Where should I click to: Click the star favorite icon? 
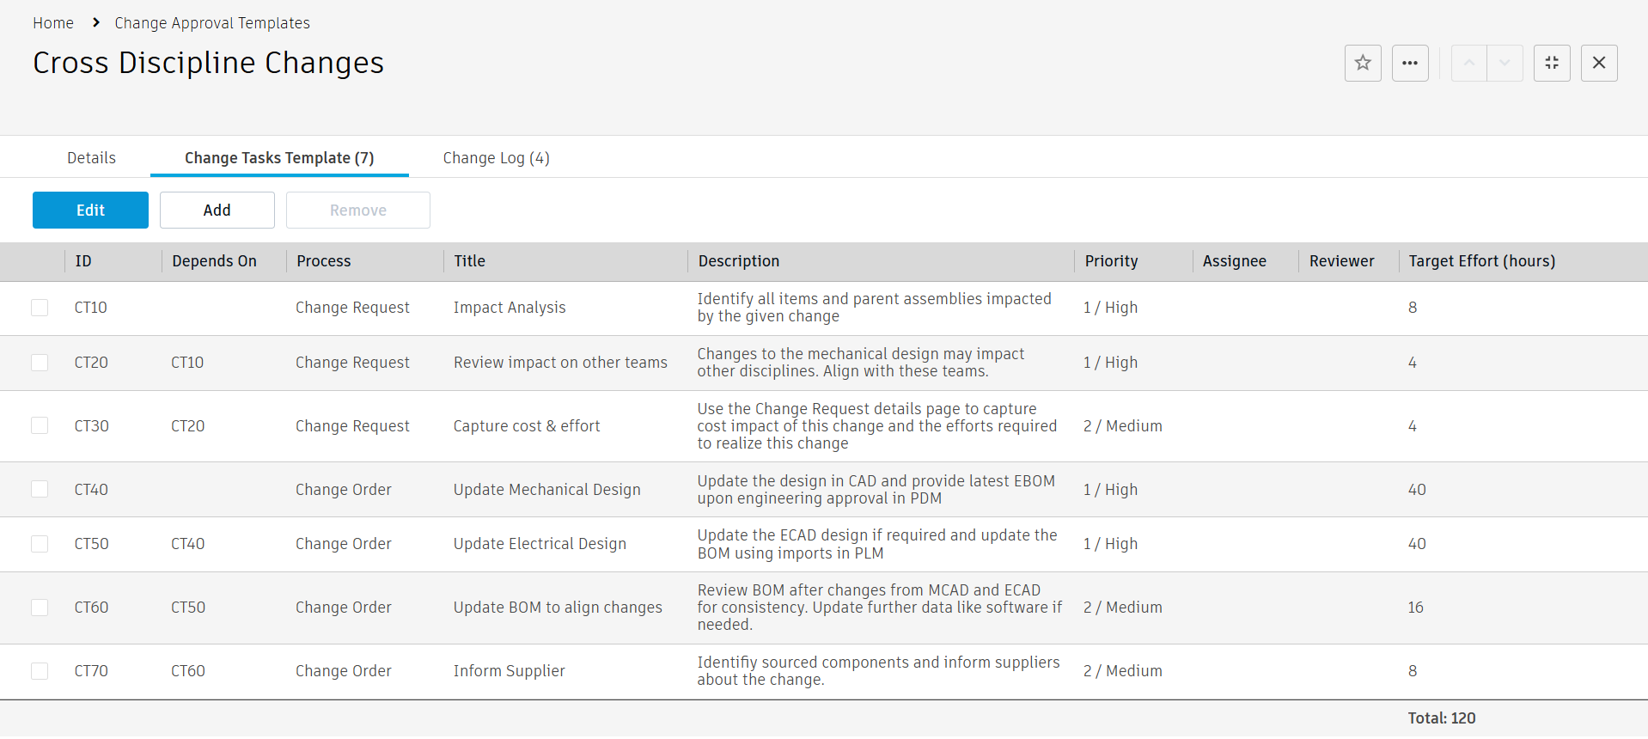1363,63
